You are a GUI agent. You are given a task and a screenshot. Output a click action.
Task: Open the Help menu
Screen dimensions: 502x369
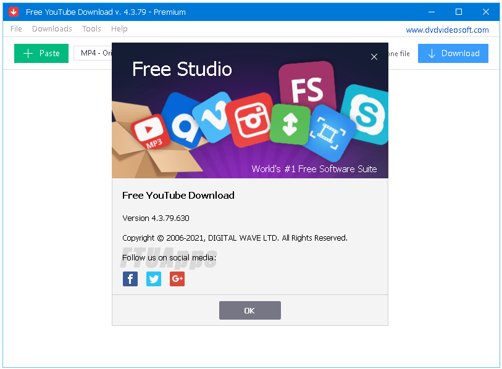coord(119,29)
